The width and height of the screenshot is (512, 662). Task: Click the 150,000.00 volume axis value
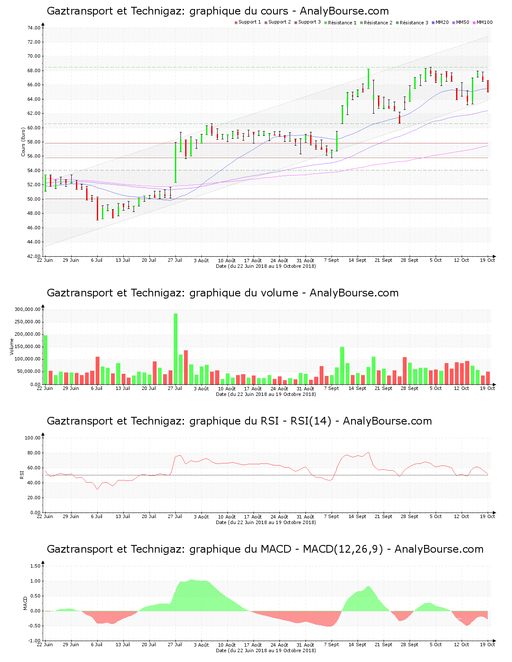click(28, 347)
